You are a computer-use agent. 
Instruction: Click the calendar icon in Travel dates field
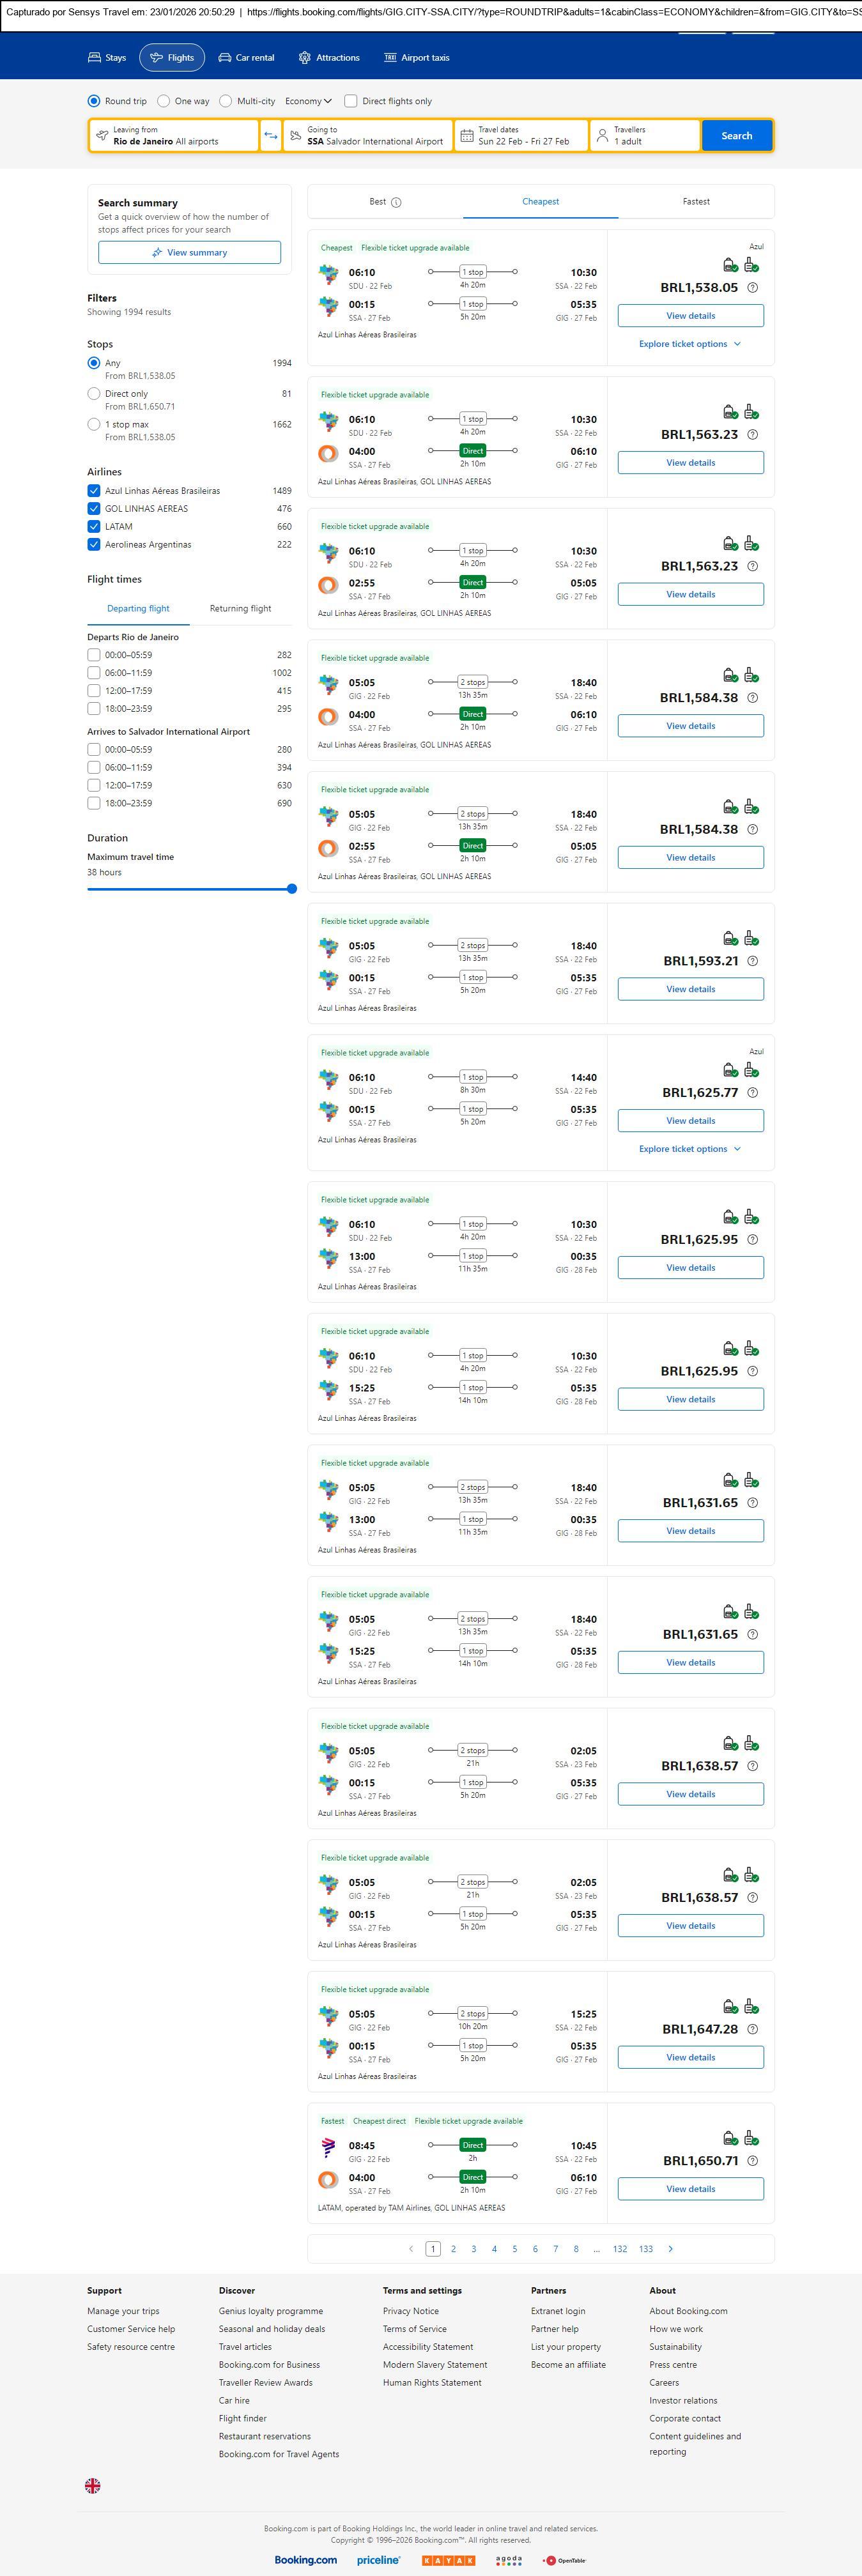point(467,136)
